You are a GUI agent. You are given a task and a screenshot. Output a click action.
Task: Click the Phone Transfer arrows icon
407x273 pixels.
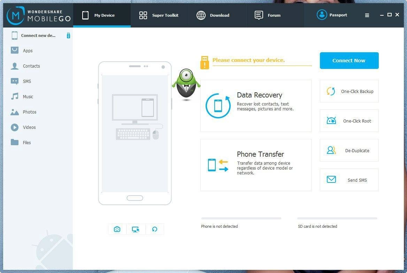tap(218, 165)
